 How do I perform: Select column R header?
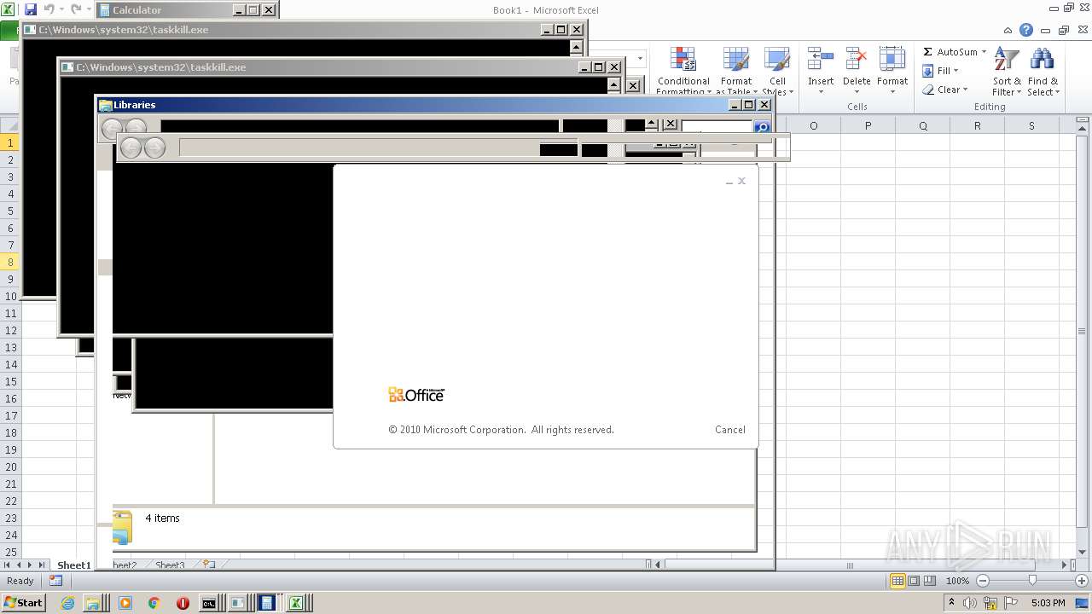[x=977, y=125]
